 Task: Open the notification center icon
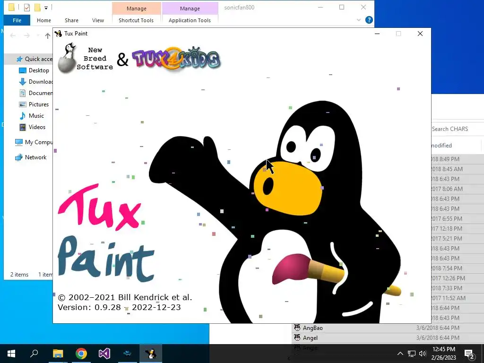click(469, 354)
